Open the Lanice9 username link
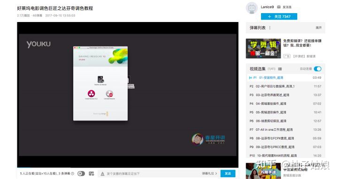Viewport: 338px width, 179px height. pyautogui.click(x=267, y=7)
